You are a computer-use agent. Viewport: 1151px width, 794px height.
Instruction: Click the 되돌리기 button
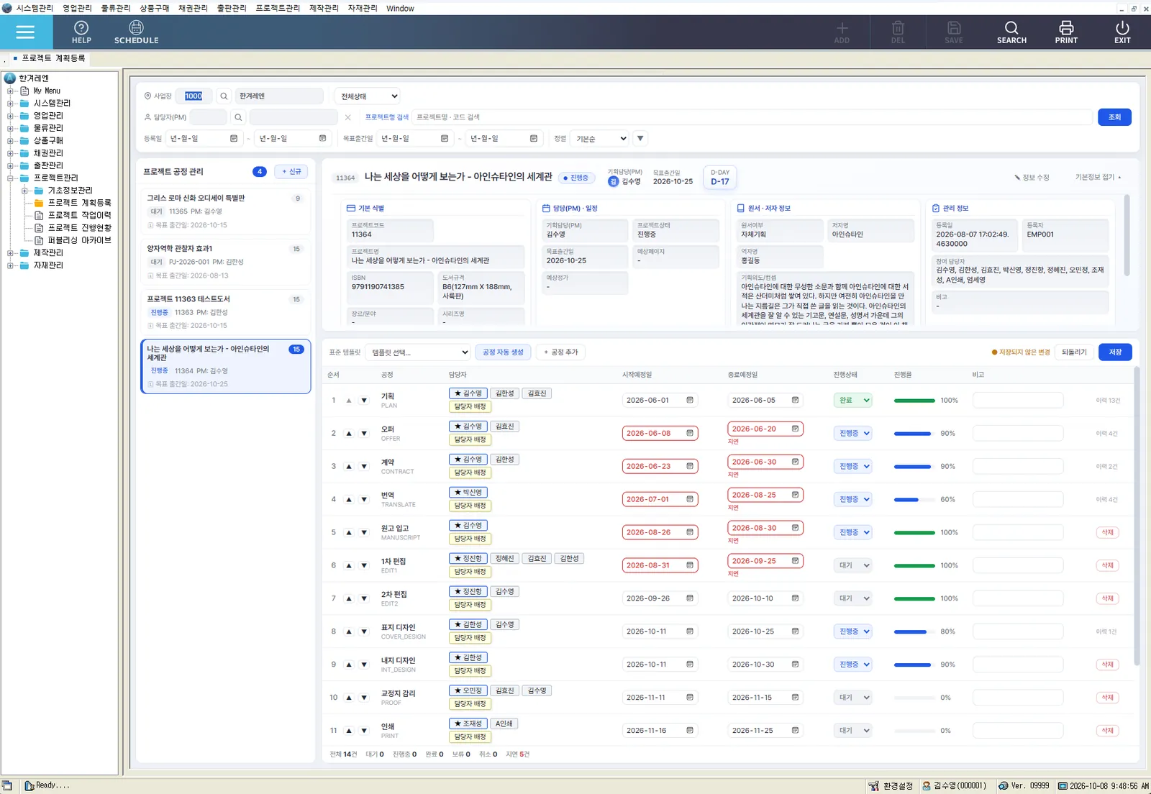pyautogui.click(x=1074, y=352)
